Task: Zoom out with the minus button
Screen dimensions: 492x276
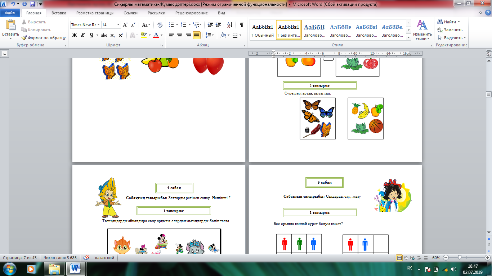Action: pyautogui.click(x=447, y=258)
